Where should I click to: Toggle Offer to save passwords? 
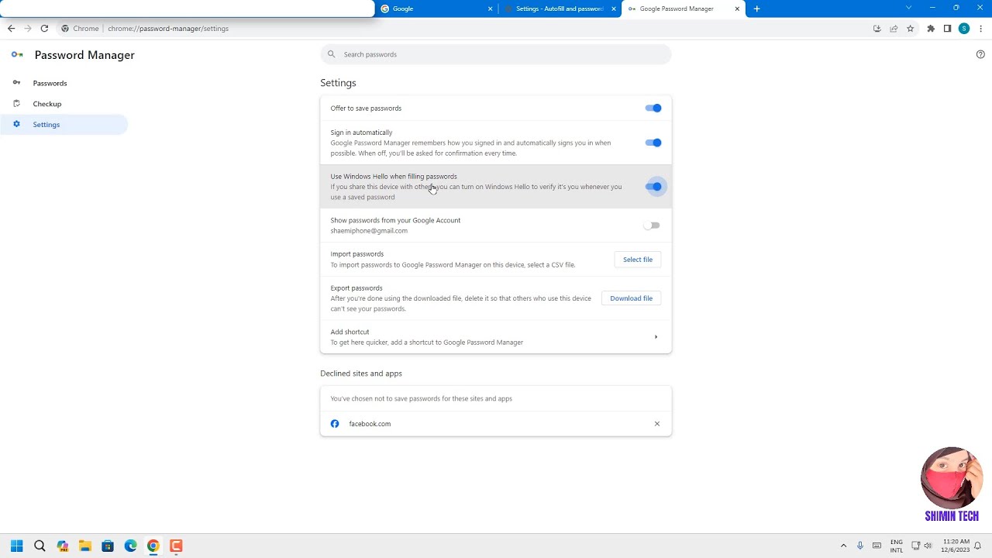653,108
